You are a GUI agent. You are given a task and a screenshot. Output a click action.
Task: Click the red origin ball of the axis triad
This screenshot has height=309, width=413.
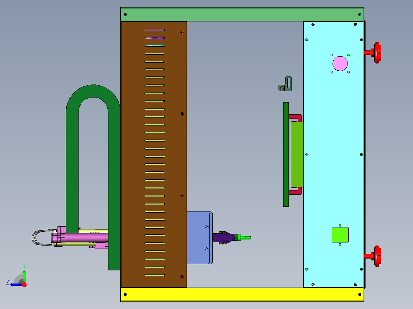(x=24, y=285)
